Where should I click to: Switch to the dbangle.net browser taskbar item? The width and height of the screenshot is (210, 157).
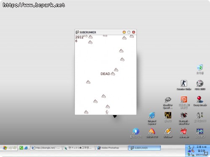tap(46, 148)
